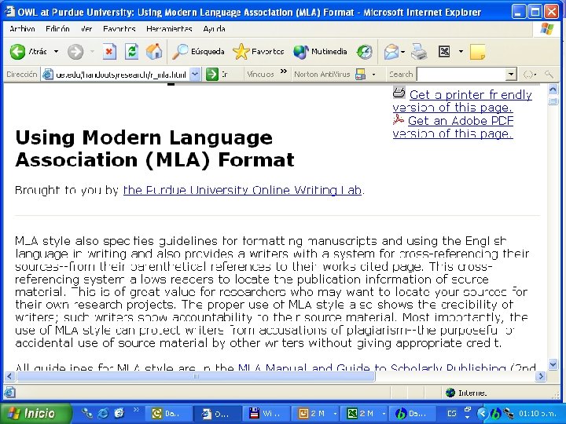
Task: Refresh the current page
Action: [131, 52]
